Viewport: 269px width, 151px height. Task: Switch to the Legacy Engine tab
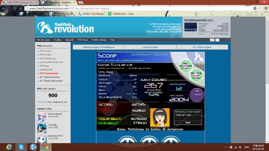[x=150, y=47]
